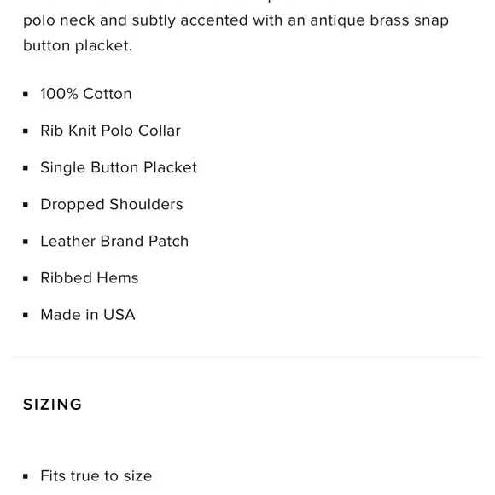Click the 'Ribbed Hems' bullet item
The height and width of the screenshot is (495, 495).
[90, 278]
